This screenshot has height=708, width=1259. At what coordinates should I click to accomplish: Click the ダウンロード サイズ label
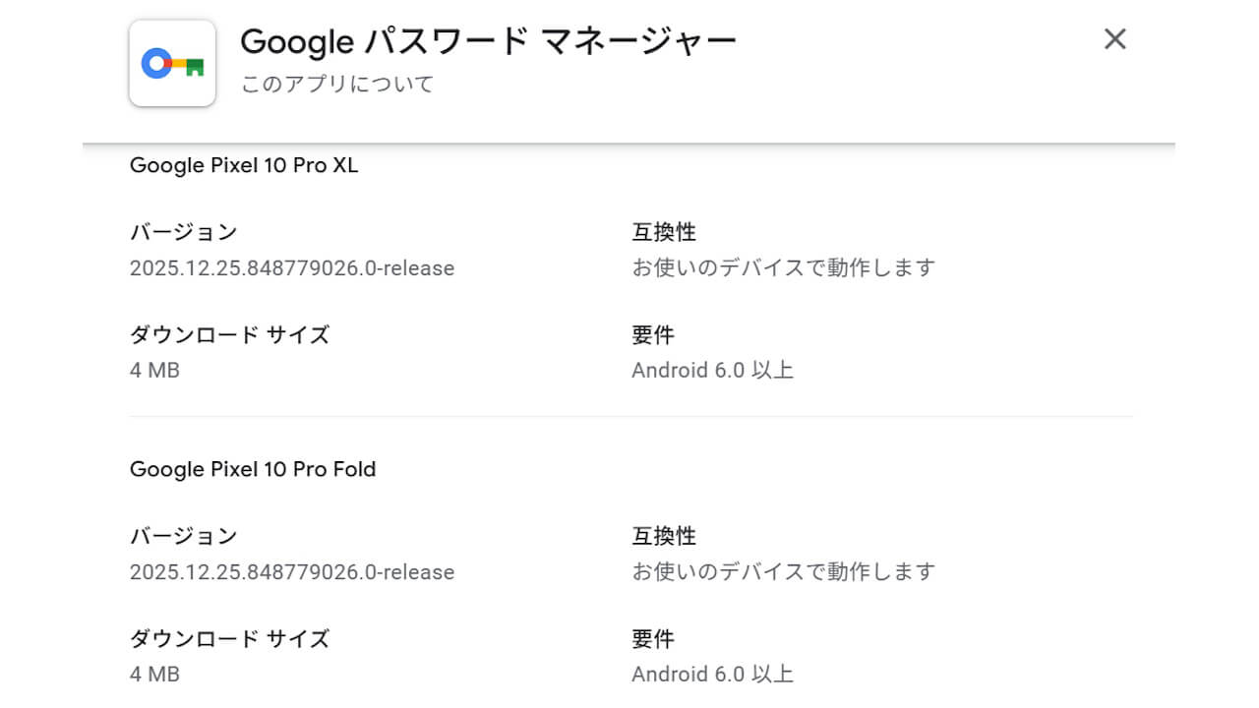[228, 334]
